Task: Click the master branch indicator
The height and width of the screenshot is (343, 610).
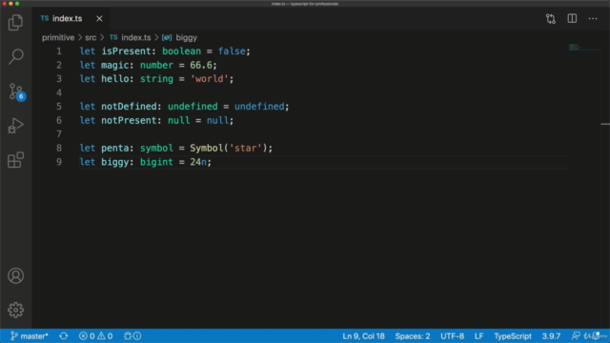Action: [30, 336]
